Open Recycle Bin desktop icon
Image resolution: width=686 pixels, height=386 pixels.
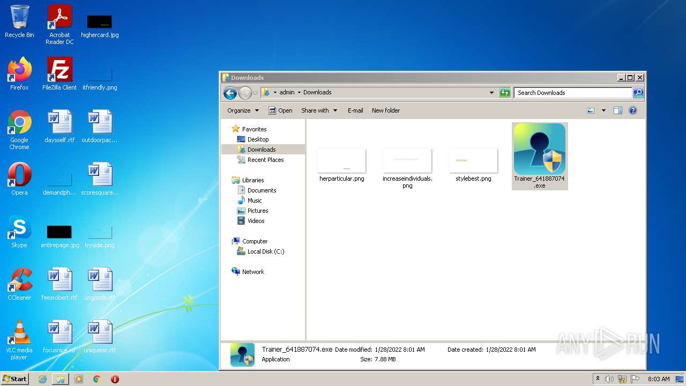[19, 21]
